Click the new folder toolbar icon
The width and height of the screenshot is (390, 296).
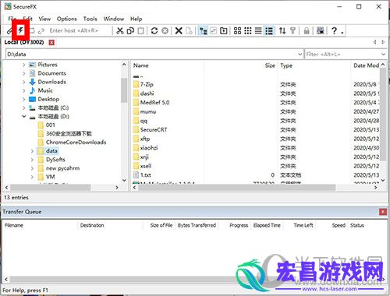point(223,30)
